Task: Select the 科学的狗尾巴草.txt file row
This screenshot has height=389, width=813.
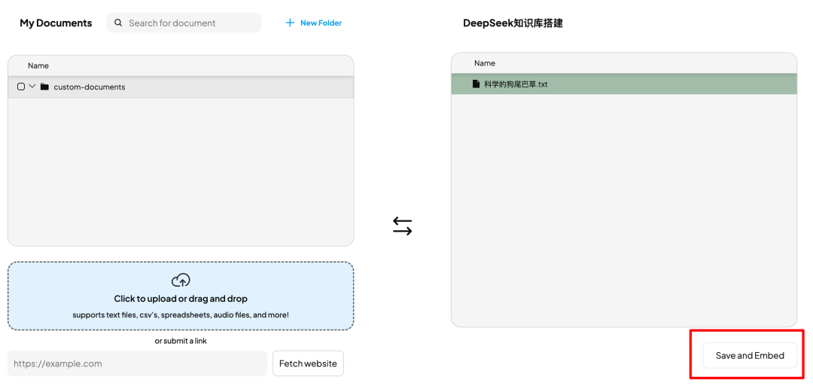Action: tap(624, 84)
